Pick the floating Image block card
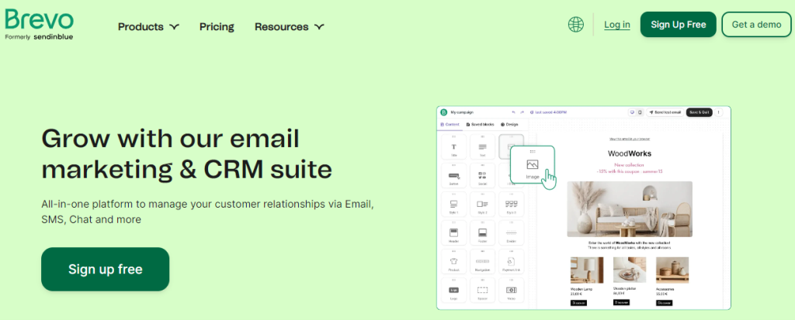The width and height of the screenshot is (795, 320). point(533,164)
